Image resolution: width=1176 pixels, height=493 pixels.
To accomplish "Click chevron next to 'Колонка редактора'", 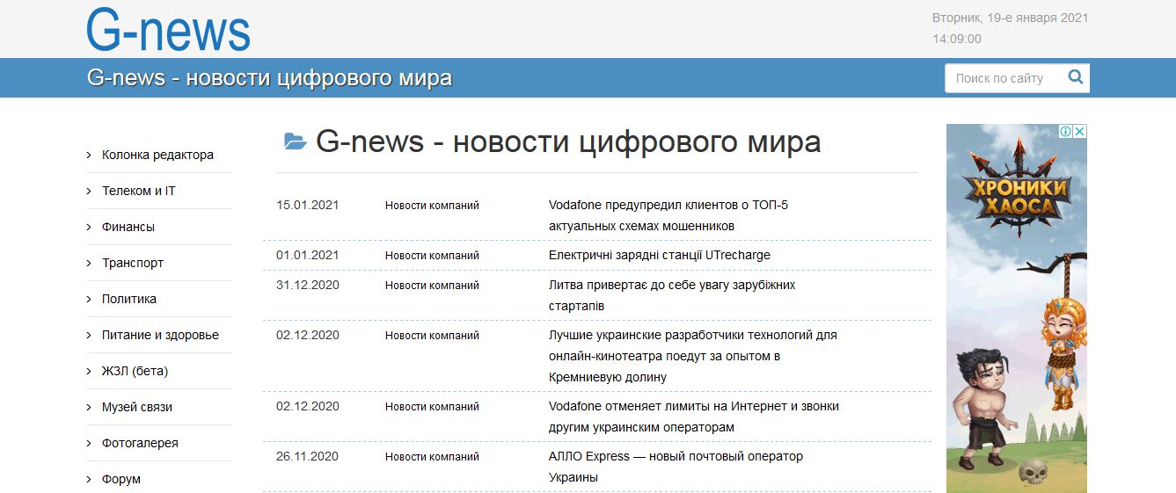I will pos(89,155).
